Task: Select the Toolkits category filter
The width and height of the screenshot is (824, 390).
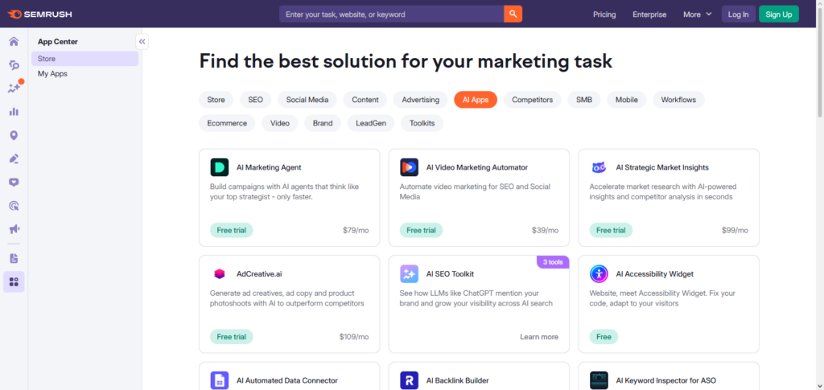Action: pyautogui.click(x=422, y=123)
